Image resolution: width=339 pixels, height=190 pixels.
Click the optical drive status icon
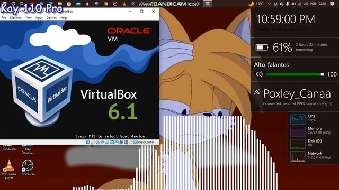(92, 142)
